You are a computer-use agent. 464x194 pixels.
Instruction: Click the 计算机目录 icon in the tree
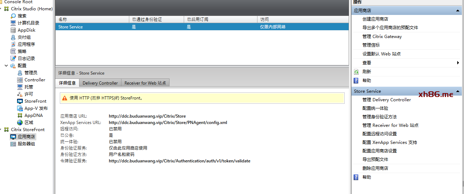[x=13, y=23]
